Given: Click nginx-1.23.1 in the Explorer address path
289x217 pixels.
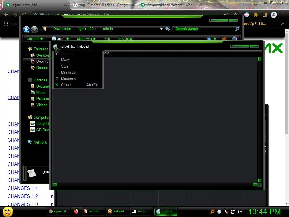Looking at the screenshot, I should (x=87, y=29).
